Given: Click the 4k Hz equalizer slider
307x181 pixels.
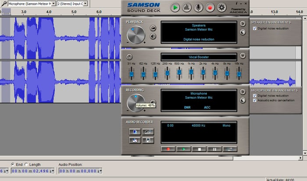Looking at the screenshot, I should (x=215, y=73).
